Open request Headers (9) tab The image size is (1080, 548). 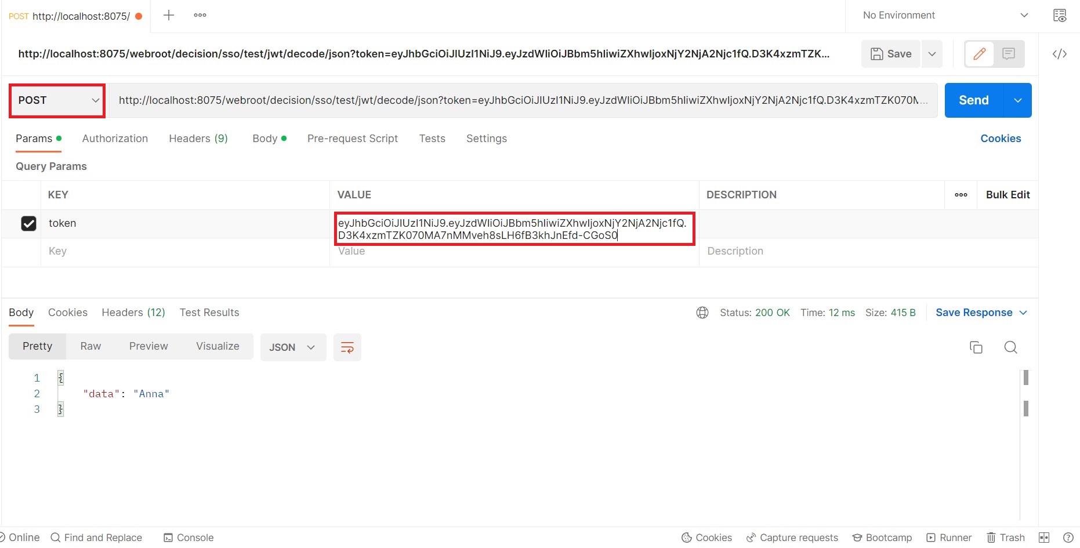[x=198, y=139]
